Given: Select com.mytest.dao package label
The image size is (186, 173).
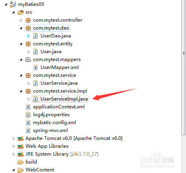Looking at the screenshot, I should point(51,28).
